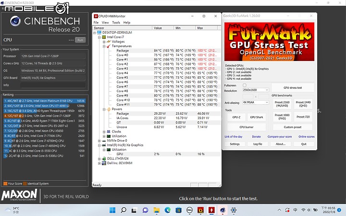This screenshot has width=346, height=216.
Task: Open the HWMonitor View menu
Action: pos(105,23)
